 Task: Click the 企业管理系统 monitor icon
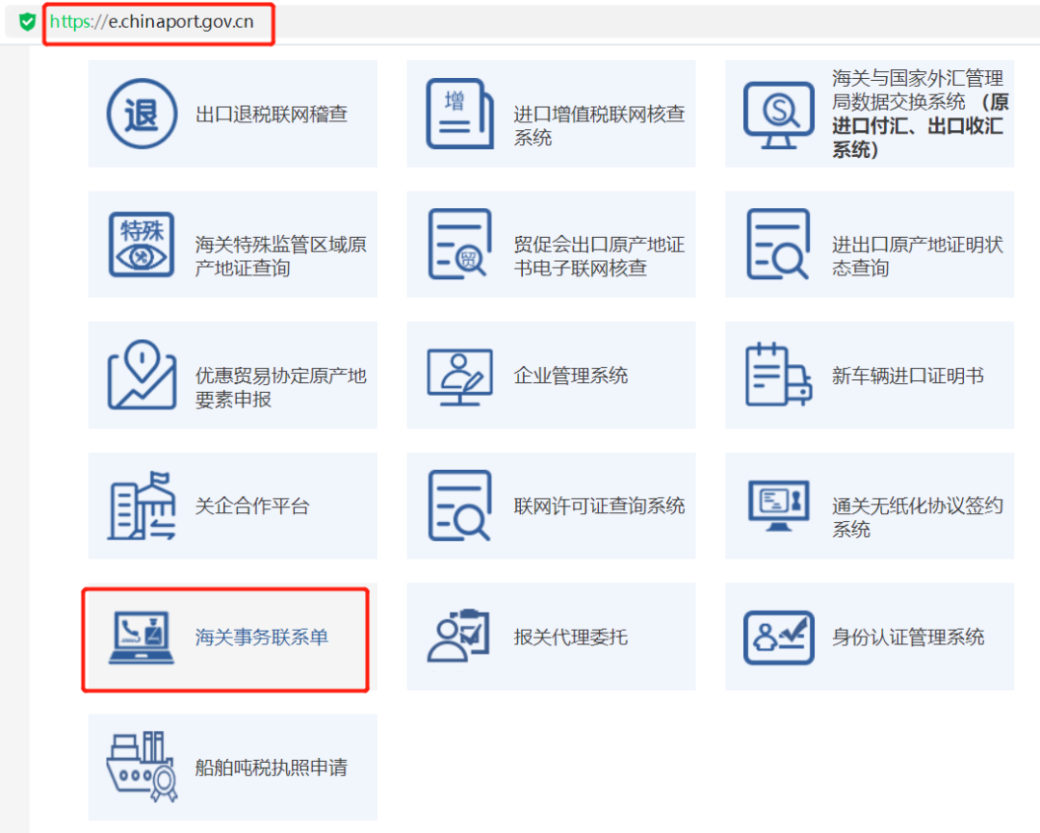(459, 375)
